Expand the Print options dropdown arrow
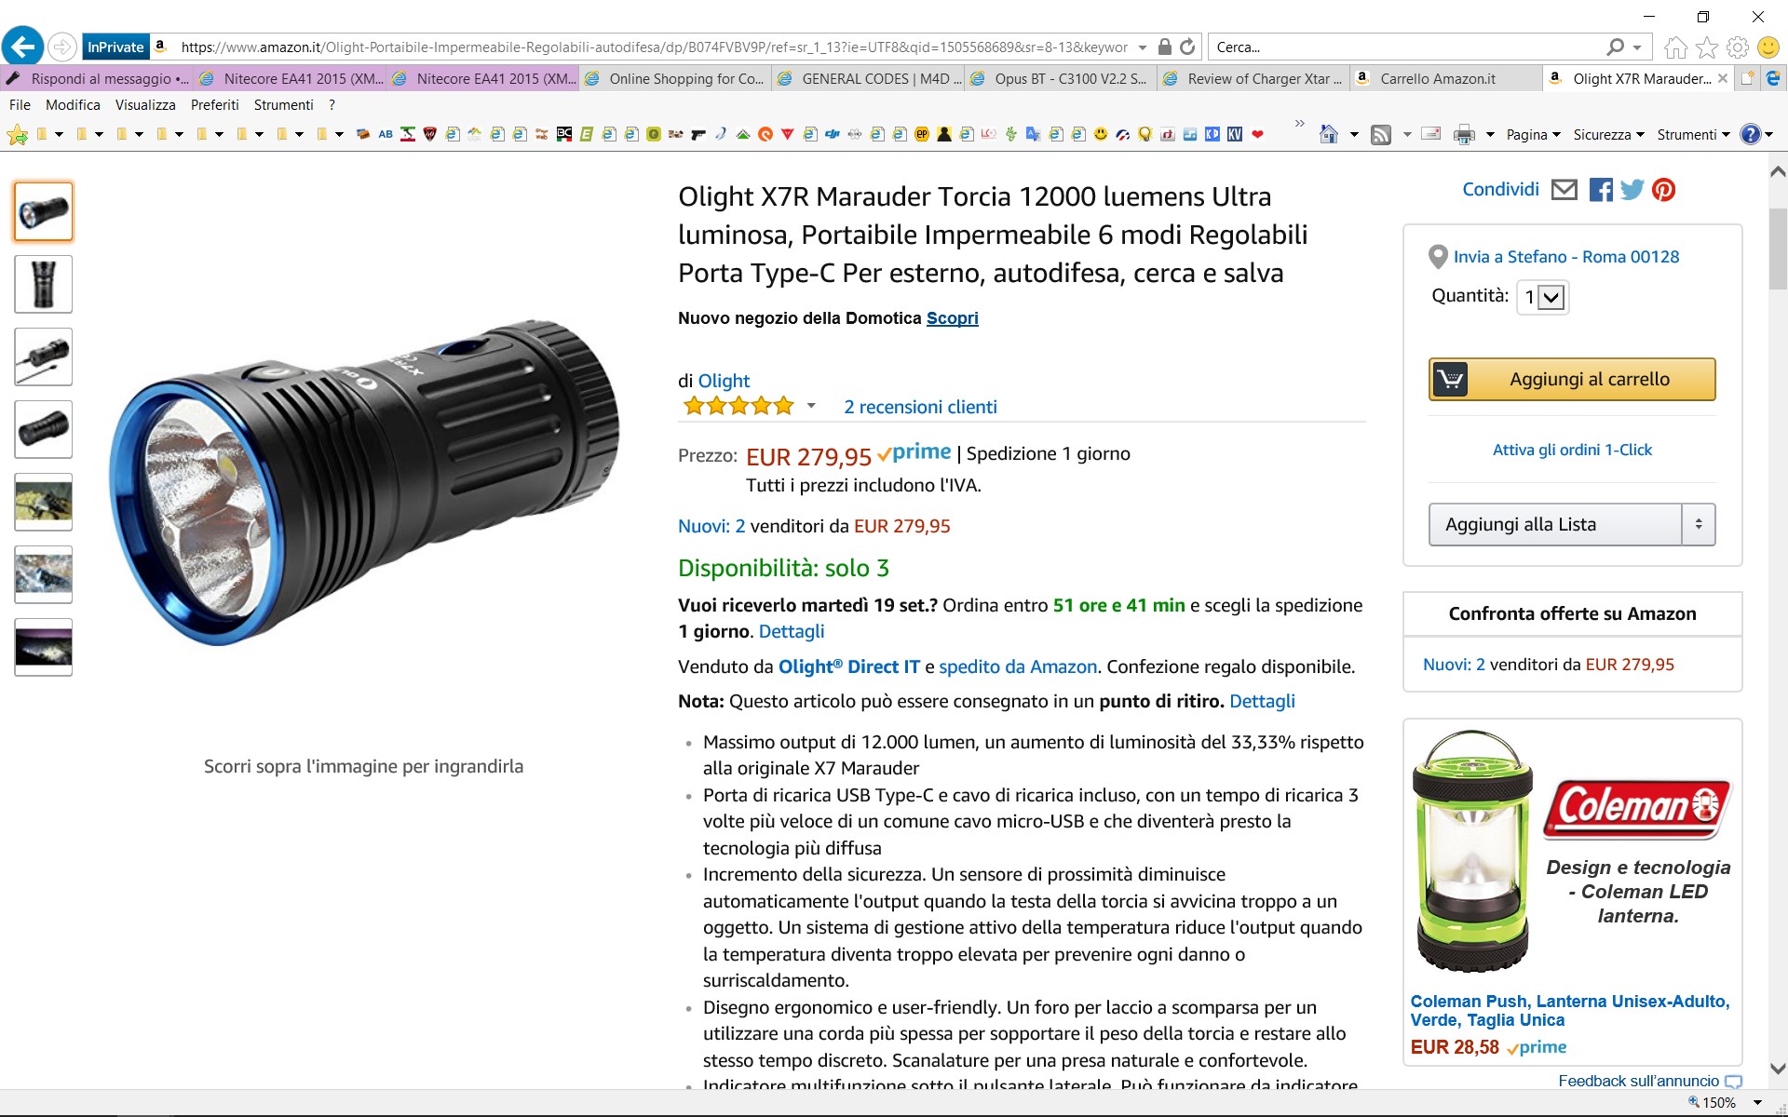Viewport: 1788px width, 1117px height. click(x=1490, y=135)
